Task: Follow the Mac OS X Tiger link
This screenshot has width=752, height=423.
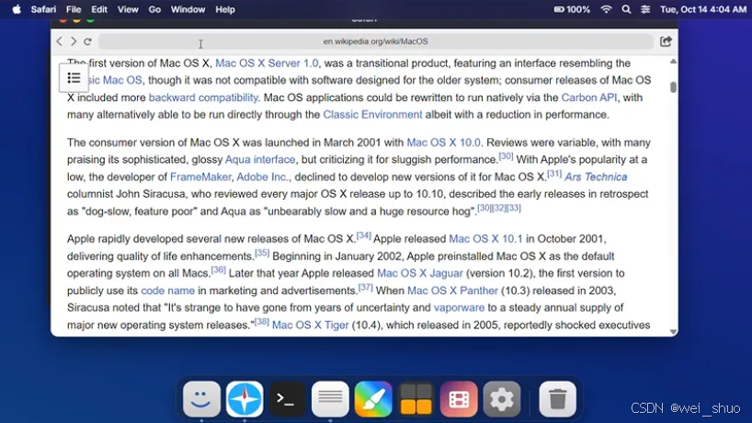Action: 311,326
